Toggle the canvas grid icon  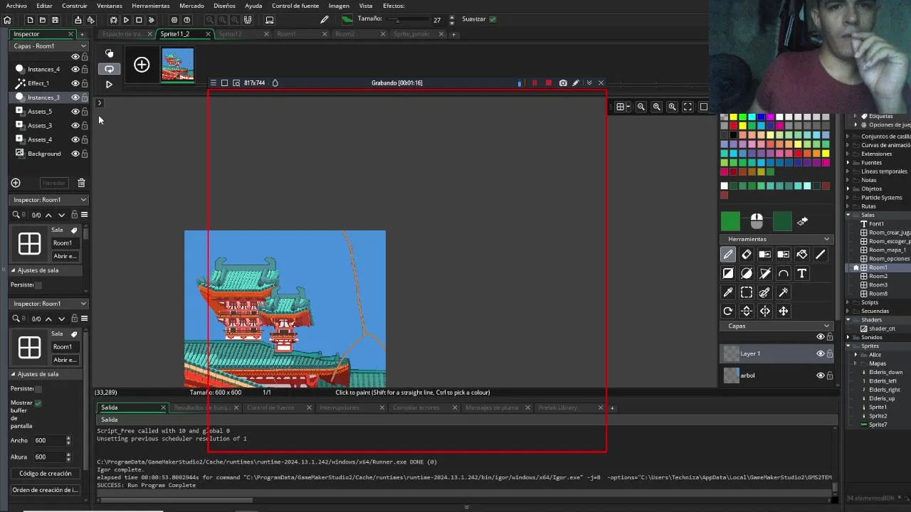point(621,107)
